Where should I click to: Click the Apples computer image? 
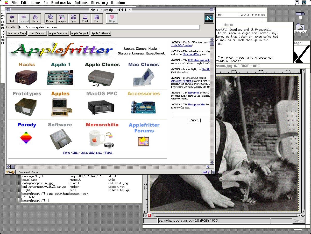point(61,107)
